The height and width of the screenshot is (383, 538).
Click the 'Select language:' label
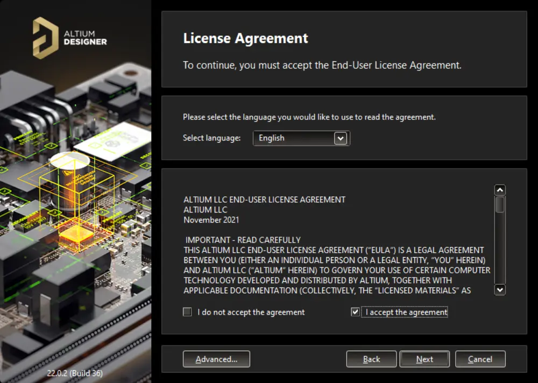click(211, 138)
